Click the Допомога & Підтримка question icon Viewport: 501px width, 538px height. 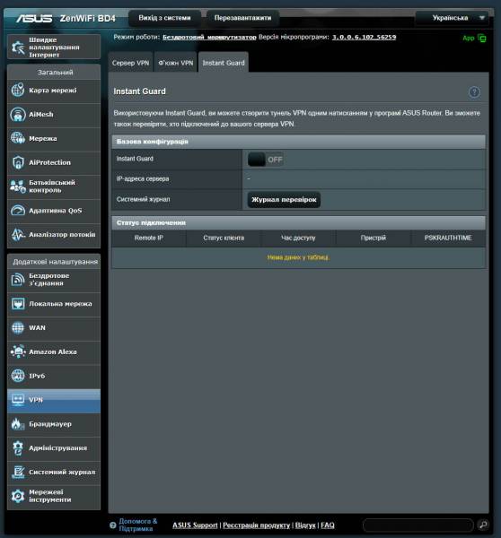[x=113, y=525]
